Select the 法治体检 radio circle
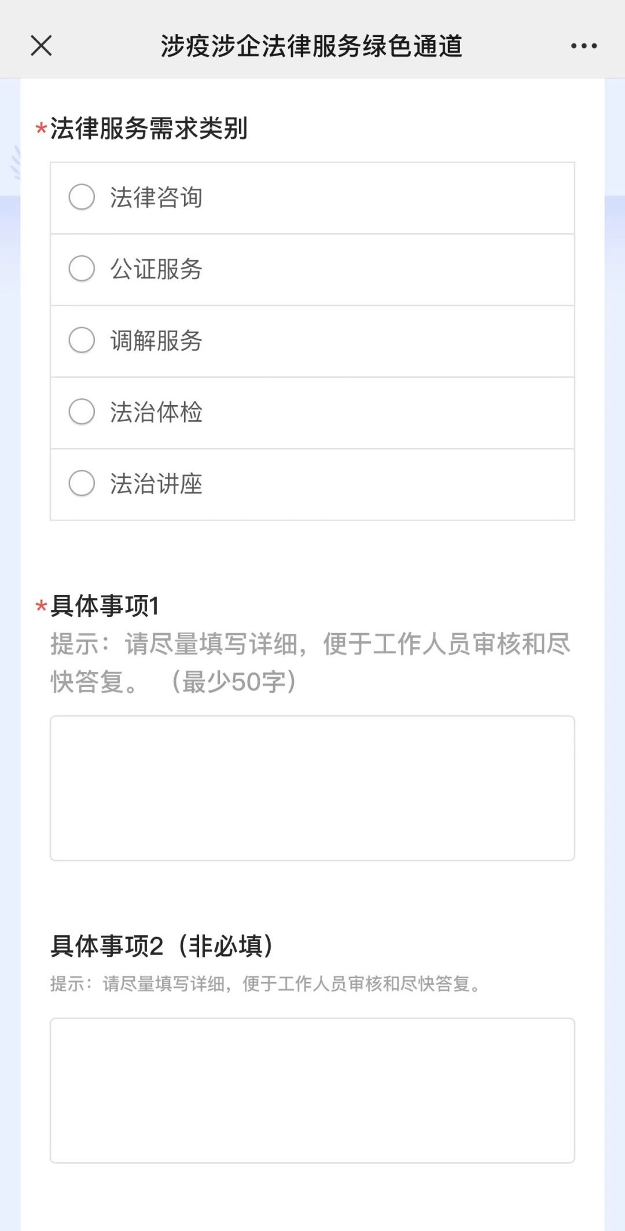This screenshot has height=1231, width=625. 82,411
